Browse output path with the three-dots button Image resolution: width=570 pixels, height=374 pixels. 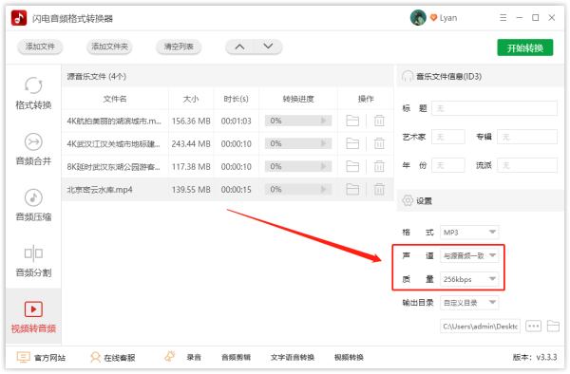(533, 327)
